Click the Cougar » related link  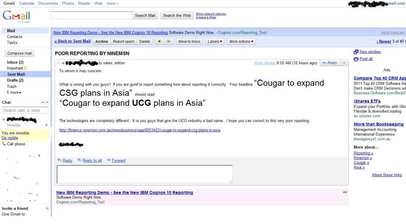(361, 163)
